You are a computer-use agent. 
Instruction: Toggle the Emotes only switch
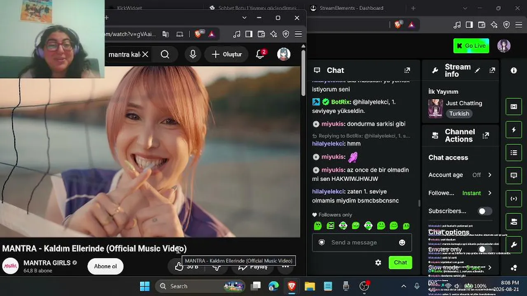(485, 250)
